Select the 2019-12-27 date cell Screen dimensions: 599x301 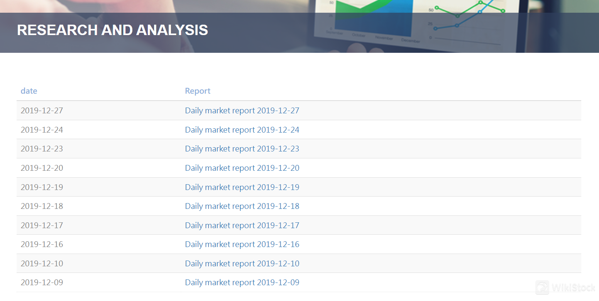[x=42, y=111]
